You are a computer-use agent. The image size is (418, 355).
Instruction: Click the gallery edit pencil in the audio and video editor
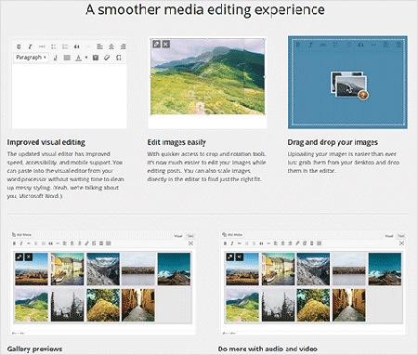[230, 256]
